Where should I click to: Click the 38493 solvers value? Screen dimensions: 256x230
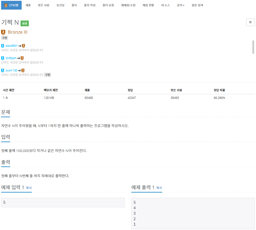(175, 98)
